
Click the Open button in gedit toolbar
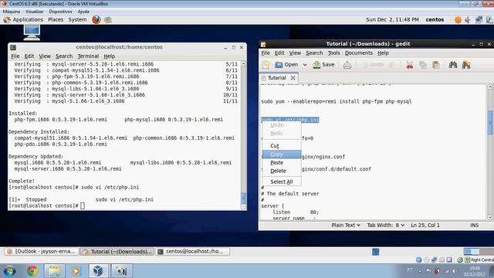(x=286, y=65)
